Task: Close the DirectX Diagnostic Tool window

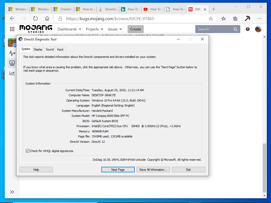Action: click(x=202, y=39)
